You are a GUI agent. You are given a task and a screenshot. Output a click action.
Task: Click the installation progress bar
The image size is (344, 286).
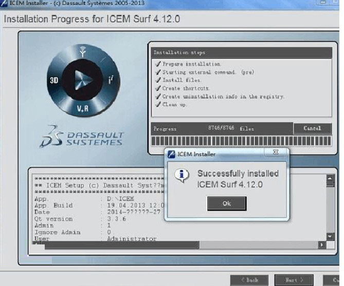pos(241,141)
